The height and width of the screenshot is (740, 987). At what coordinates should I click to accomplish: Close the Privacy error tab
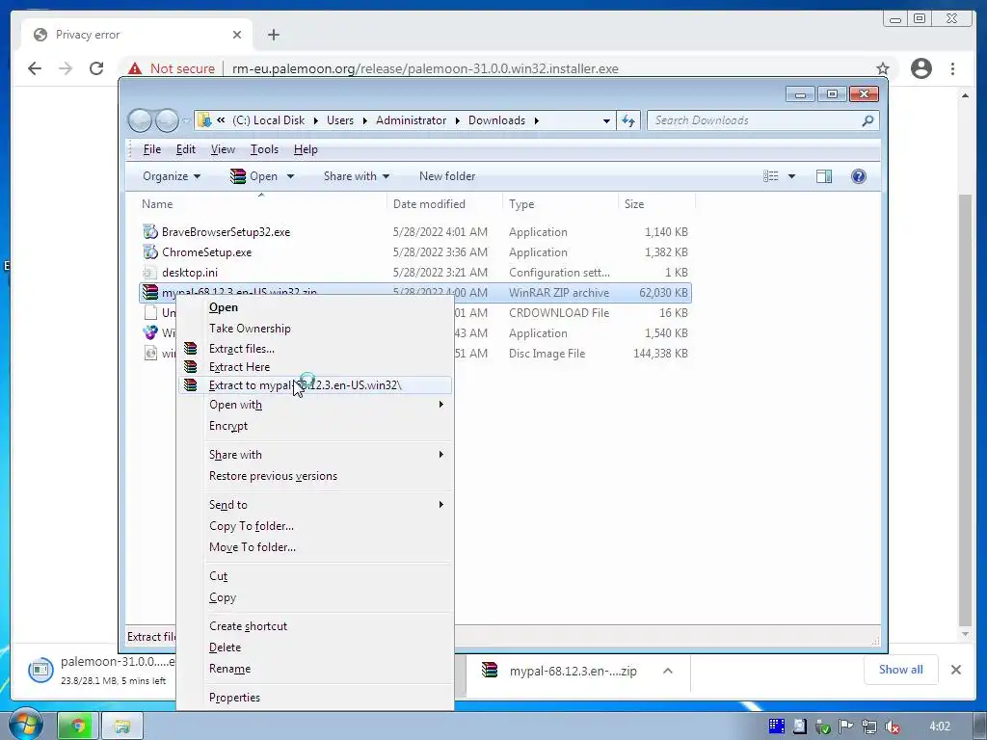click(237, 35)
